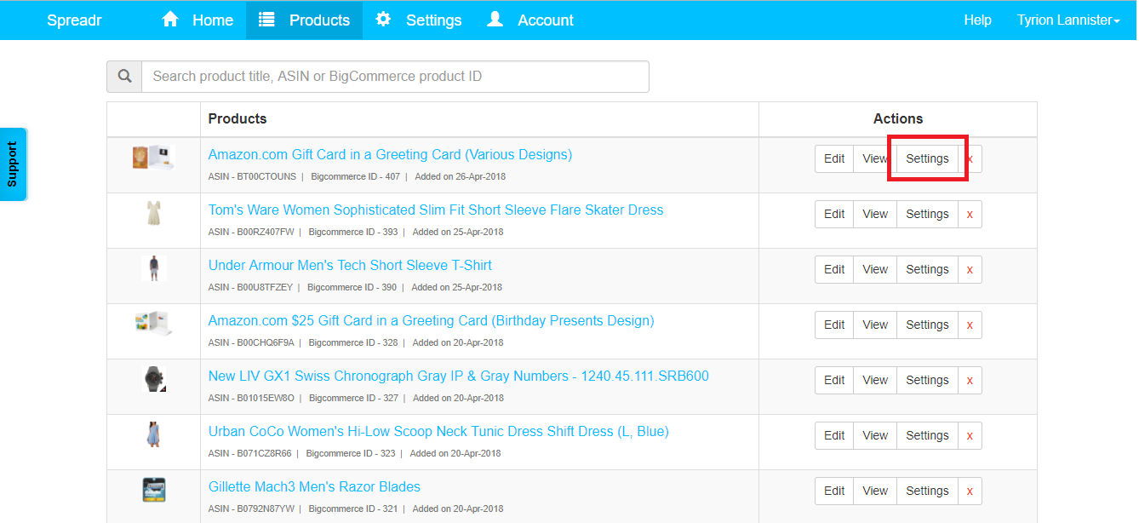Click the Spreadr brand logo

(x=74, y=20)
